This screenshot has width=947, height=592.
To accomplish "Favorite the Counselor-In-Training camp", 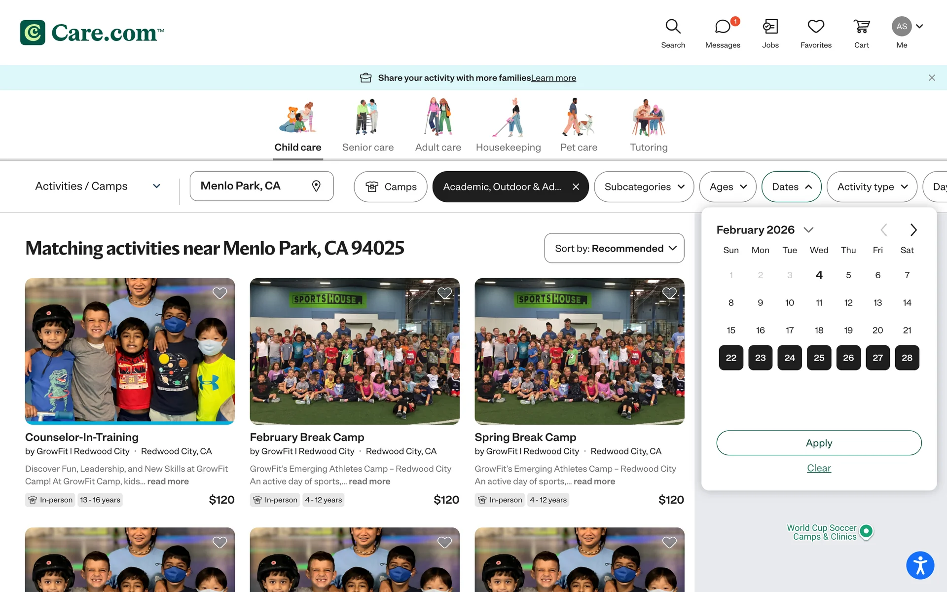I will point(219,293).
